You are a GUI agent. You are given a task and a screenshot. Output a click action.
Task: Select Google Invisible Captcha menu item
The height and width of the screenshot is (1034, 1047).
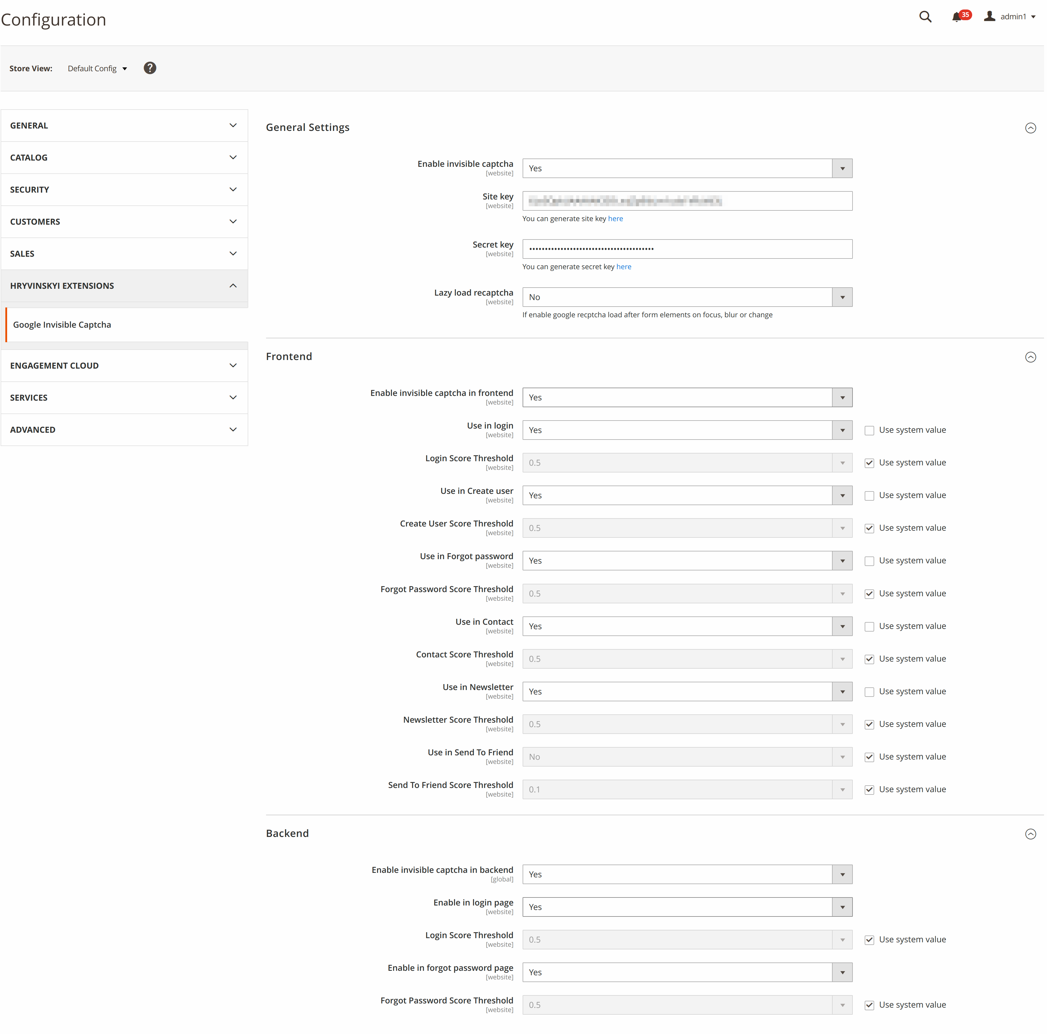point(62,324)
